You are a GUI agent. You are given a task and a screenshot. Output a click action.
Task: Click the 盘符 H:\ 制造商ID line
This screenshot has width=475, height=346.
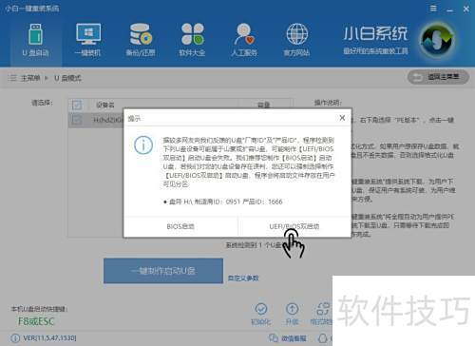click(x=223, y=202)
